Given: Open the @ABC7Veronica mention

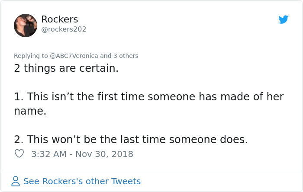Looking at the screenshot, I should tap(74, 56).
